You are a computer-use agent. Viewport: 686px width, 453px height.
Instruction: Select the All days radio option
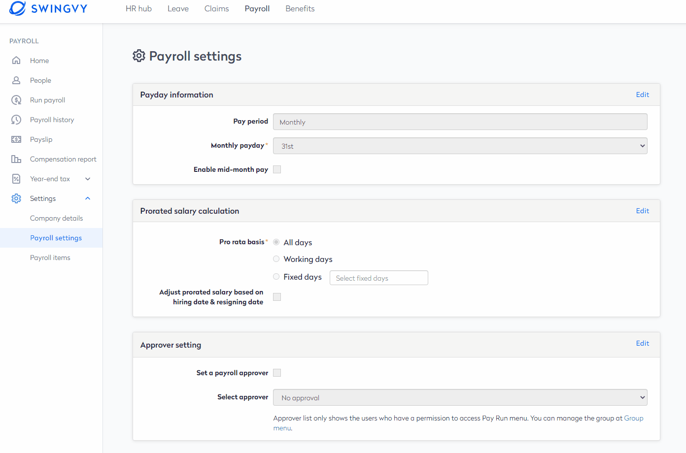[276, 242]
